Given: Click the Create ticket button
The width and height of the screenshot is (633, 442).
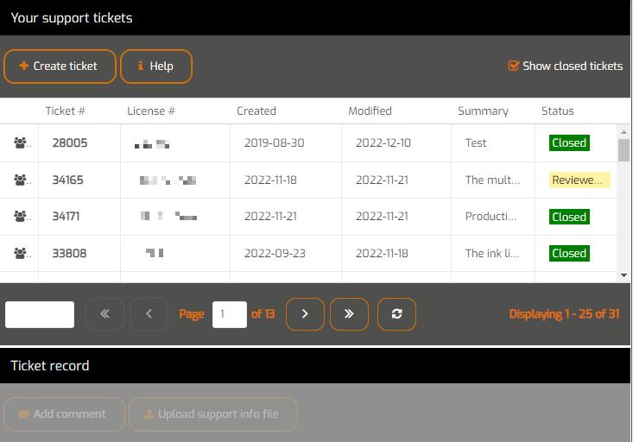Looking at the screenshot, I should click(60, 66).
